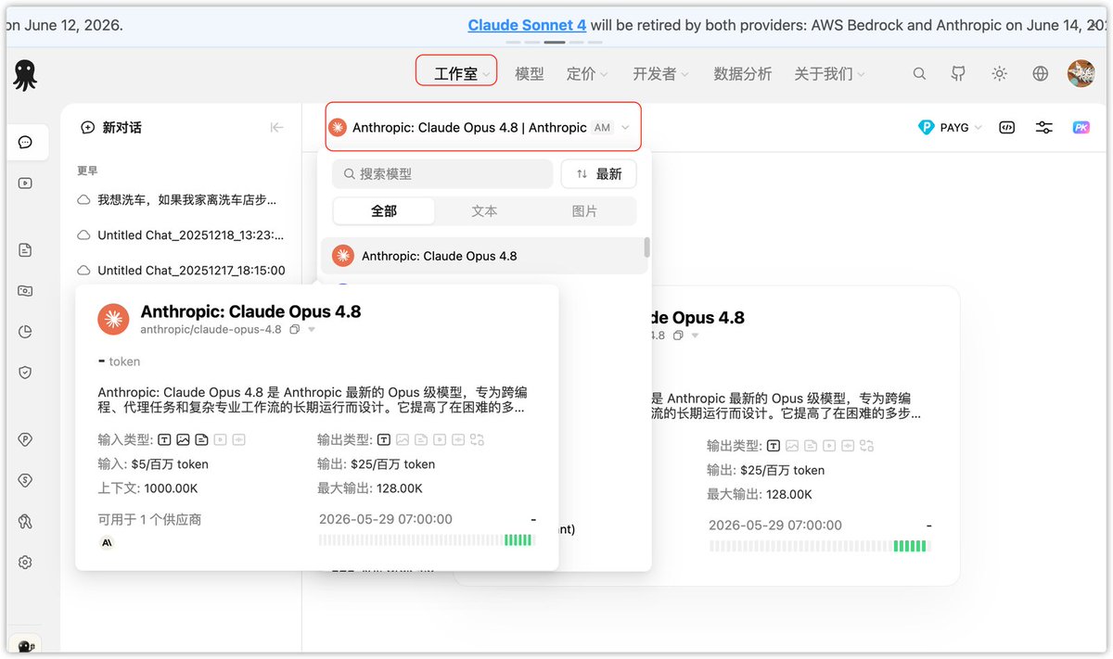Screen dimensions: 1113x659
Task: Expand triangle next to model ID in front popup
Action: point(312,330)
